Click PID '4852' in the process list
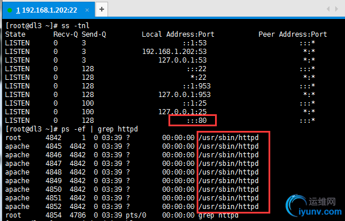The height and width of the screenshot is (221, 345). (53, 207)
